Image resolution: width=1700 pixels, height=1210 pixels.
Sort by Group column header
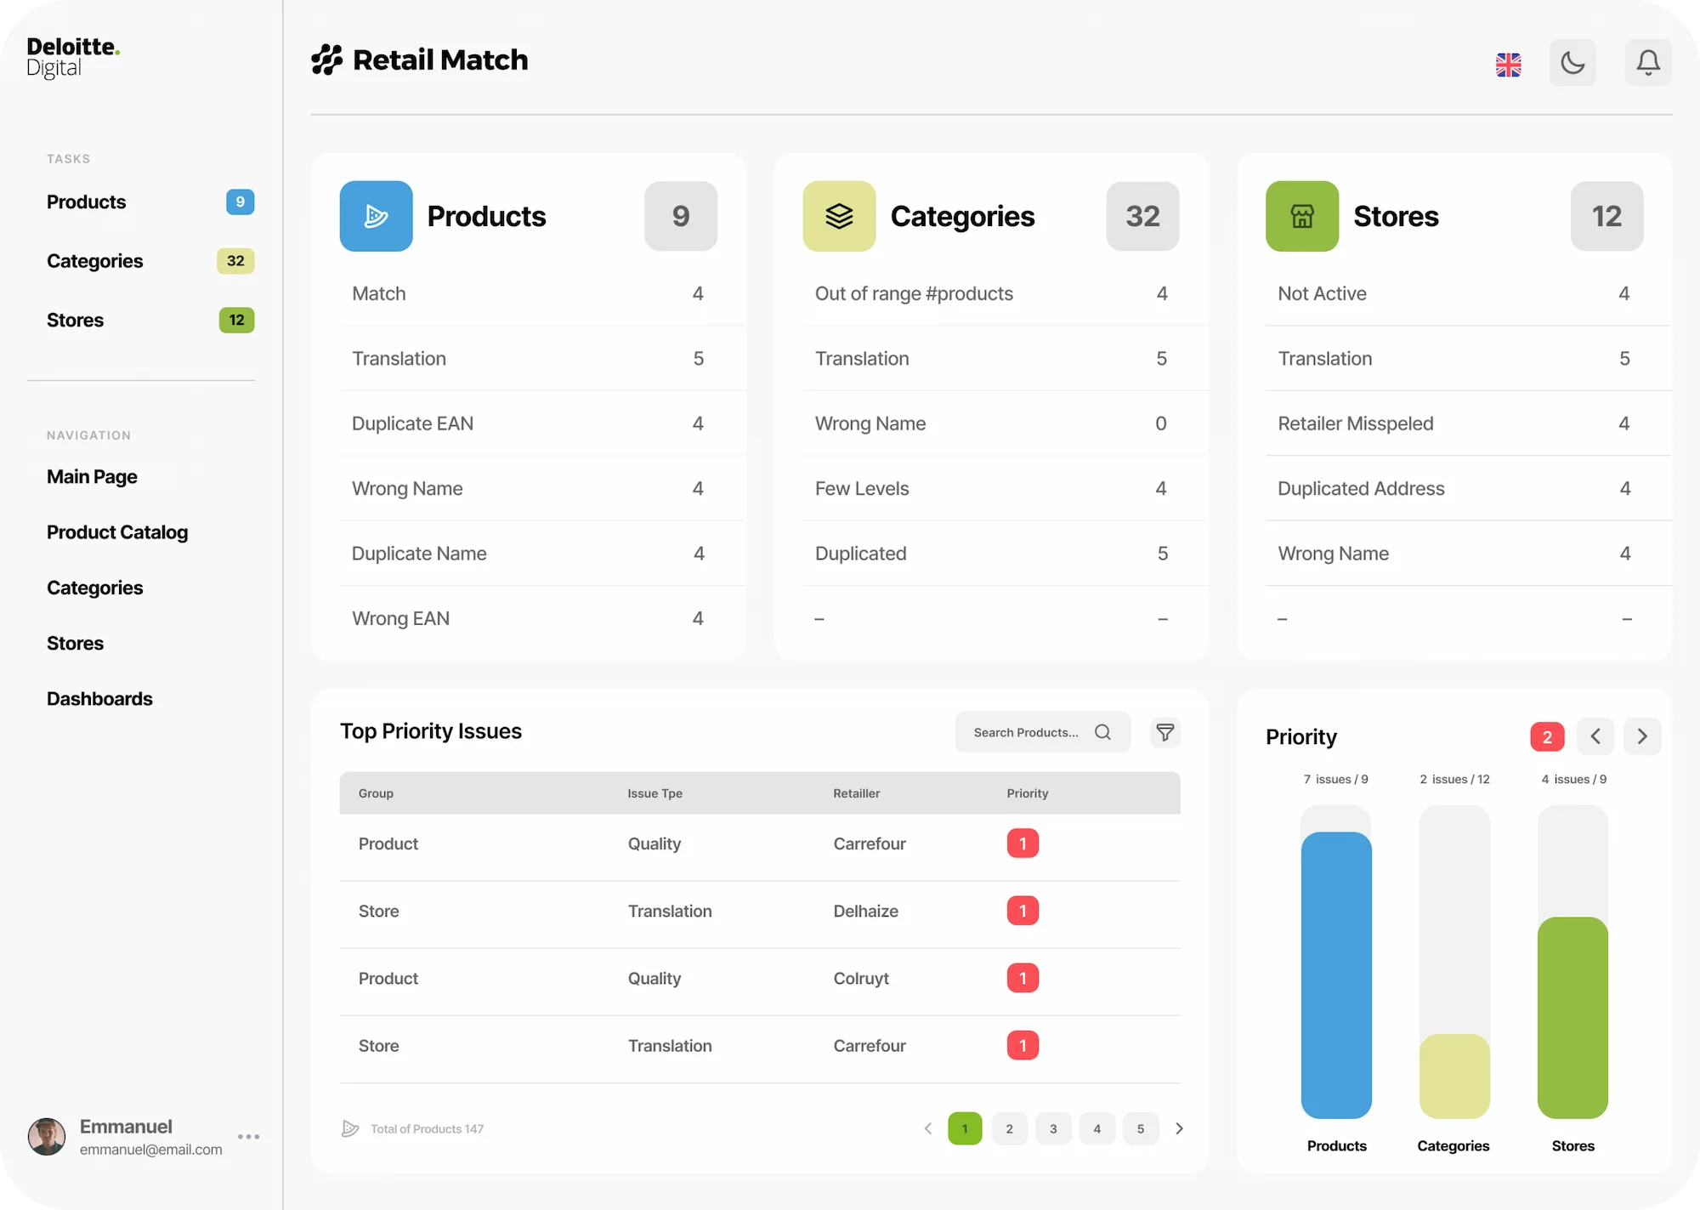[376, 793]
